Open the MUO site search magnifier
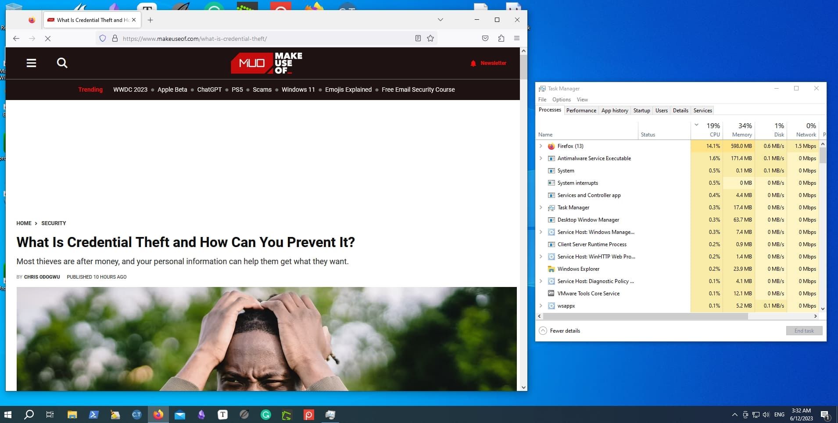 pos(62,63)
